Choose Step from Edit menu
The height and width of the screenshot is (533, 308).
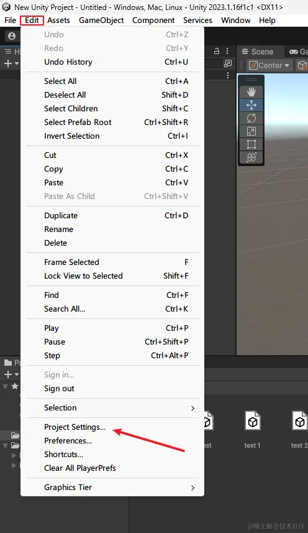pyautogui.click(x=112, y=355)
